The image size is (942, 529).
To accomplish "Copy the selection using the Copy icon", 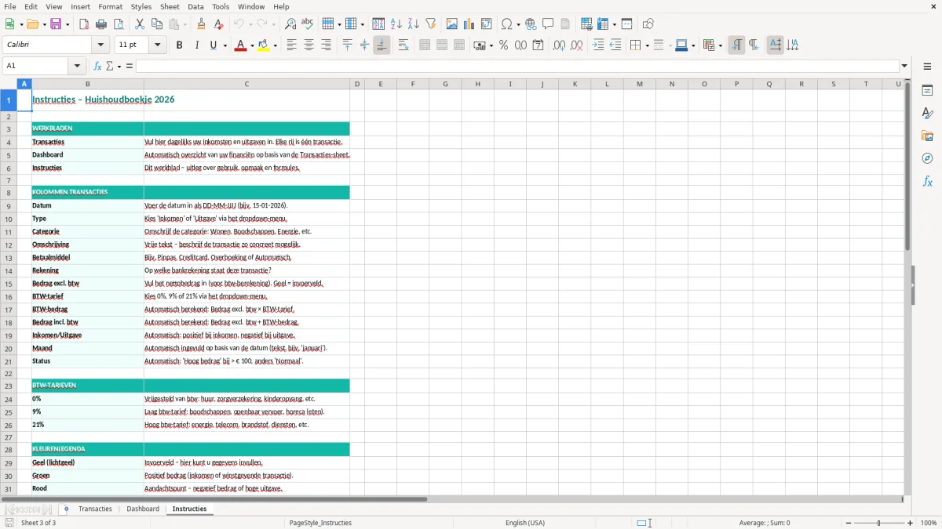I will [x=157, y=24].
